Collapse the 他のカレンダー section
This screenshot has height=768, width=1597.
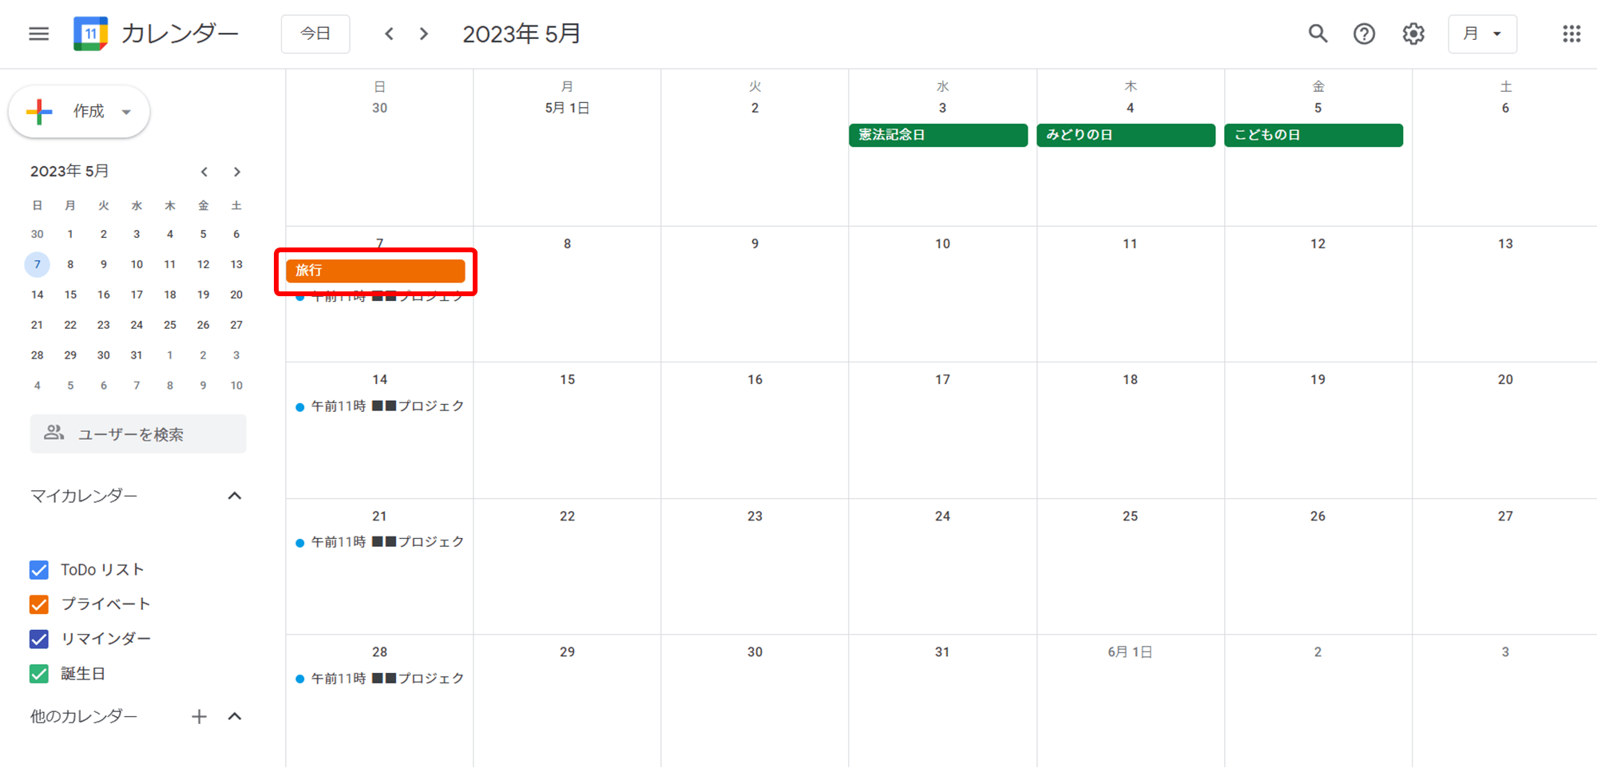tap(234, 717)
